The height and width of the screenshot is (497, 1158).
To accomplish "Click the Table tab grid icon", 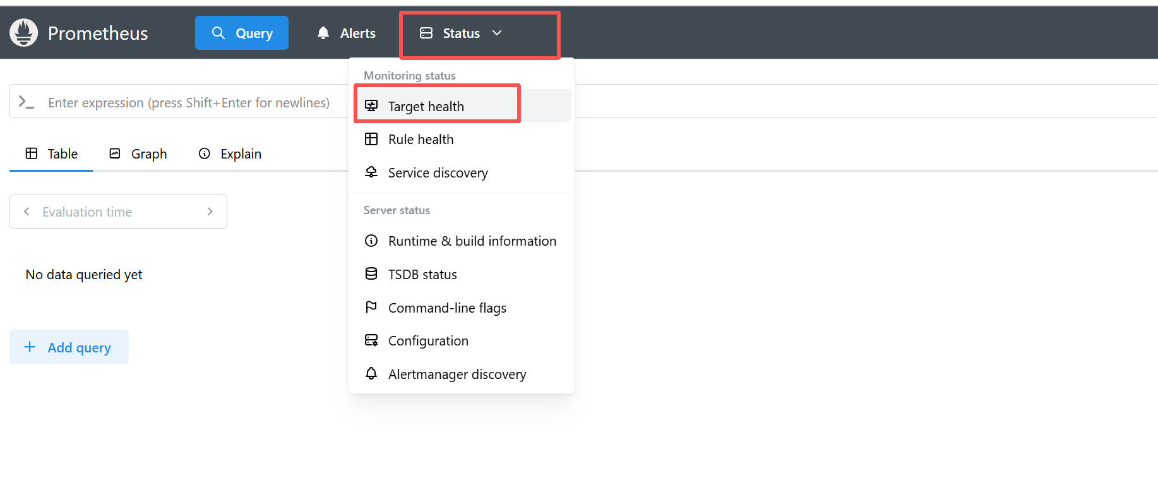I will [x=32, y=153].
